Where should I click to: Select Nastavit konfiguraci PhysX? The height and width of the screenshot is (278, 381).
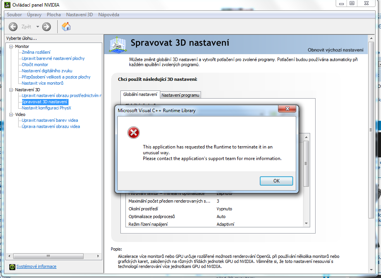click(x=46, y=108)
